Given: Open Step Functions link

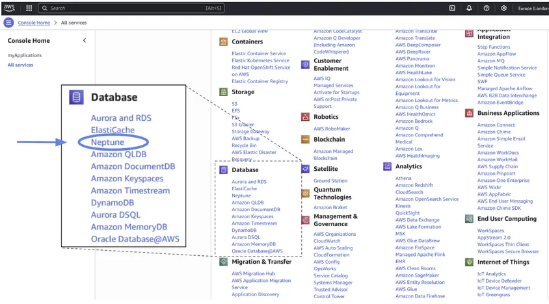Looking at the screenshot, I should (494, 47).
